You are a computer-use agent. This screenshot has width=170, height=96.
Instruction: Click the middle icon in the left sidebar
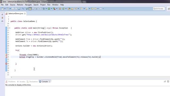[2, 18]
